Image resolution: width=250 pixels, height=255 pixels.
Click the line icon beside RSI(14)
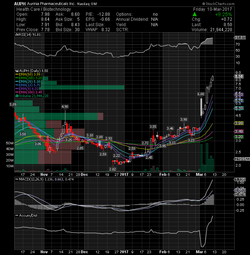16,35
